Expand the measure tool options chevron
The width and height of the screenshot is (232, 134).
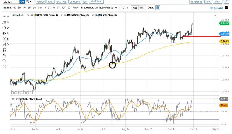(x=8, y=44)
